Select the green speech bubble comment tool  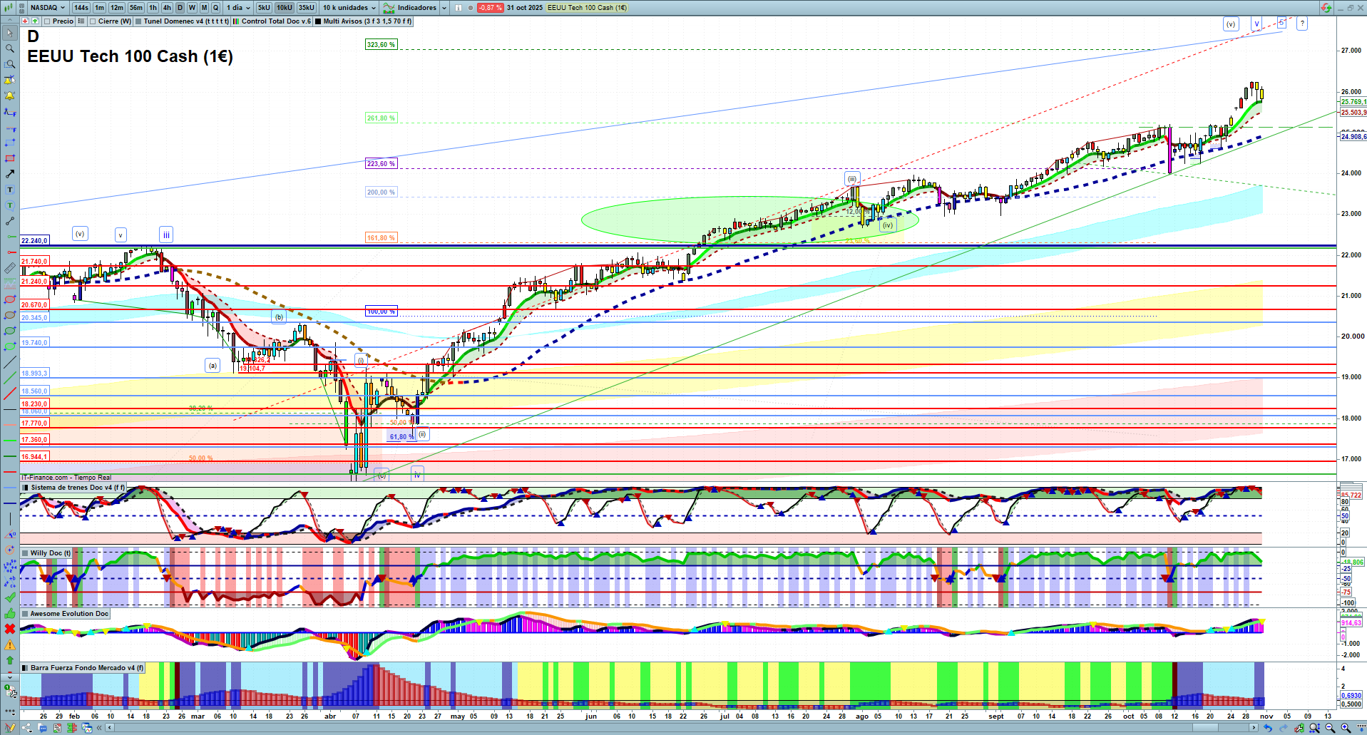point(10,205)
